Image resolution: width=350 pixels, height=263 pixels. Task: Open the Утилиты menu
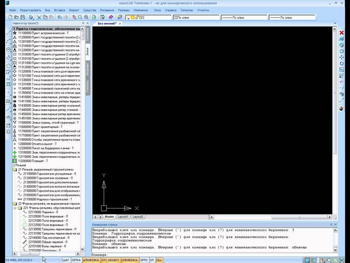203,10
